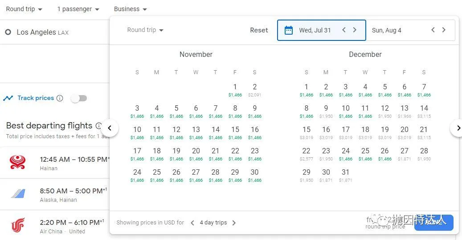Advance the calendar with right arrow
Image resolution: width=462 pixels, height=240 pixels.
click(458, 128)
